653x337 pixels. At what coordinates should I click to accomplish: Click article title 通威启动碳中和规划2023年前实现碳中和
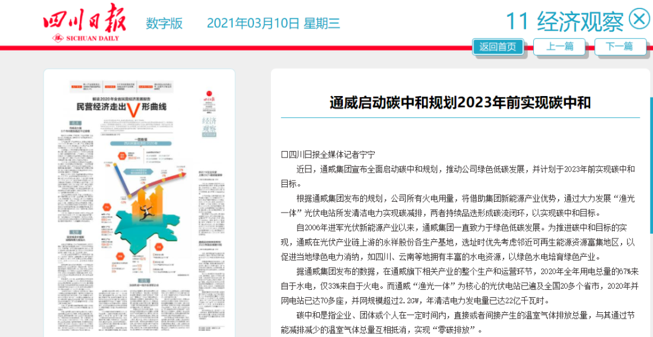point(460,102)
